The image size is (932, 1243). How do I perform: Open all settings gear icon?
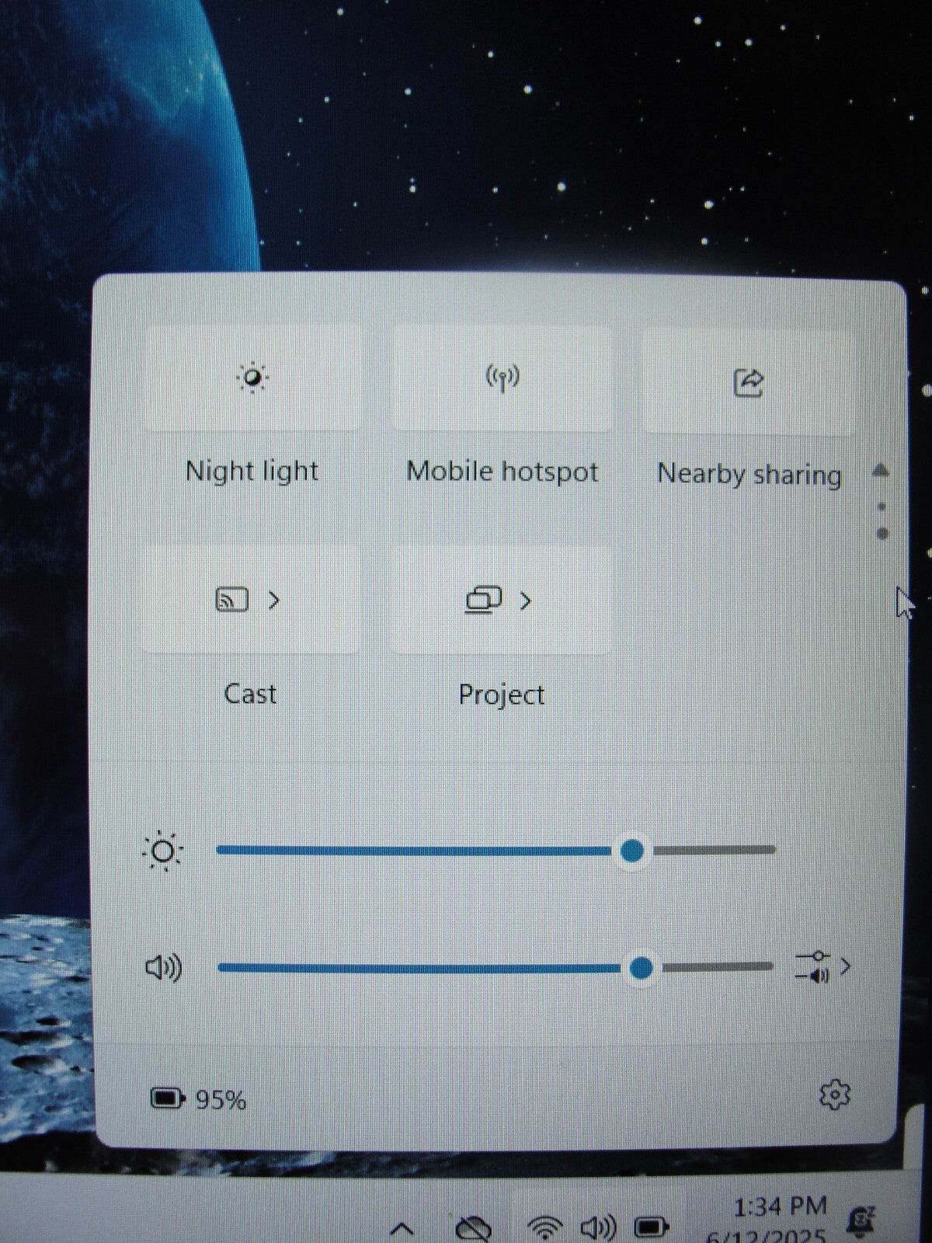pos(835,1094)
